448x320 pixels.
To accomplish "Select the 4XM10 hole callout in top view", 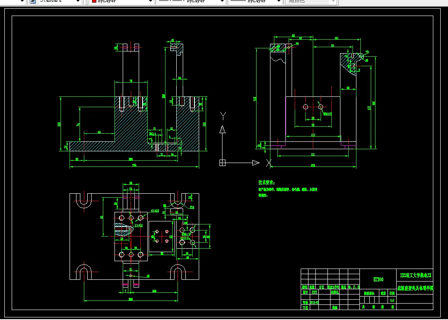I will (x=155, y=211).
